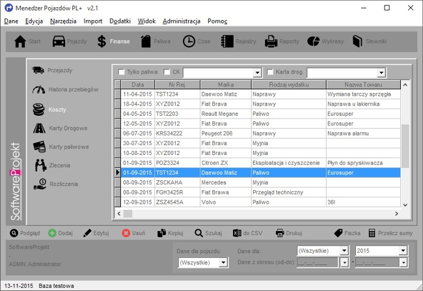Select the Peugeot 206 row cell
The height and width of the screenshot is (291, 423).
point(226,133)
